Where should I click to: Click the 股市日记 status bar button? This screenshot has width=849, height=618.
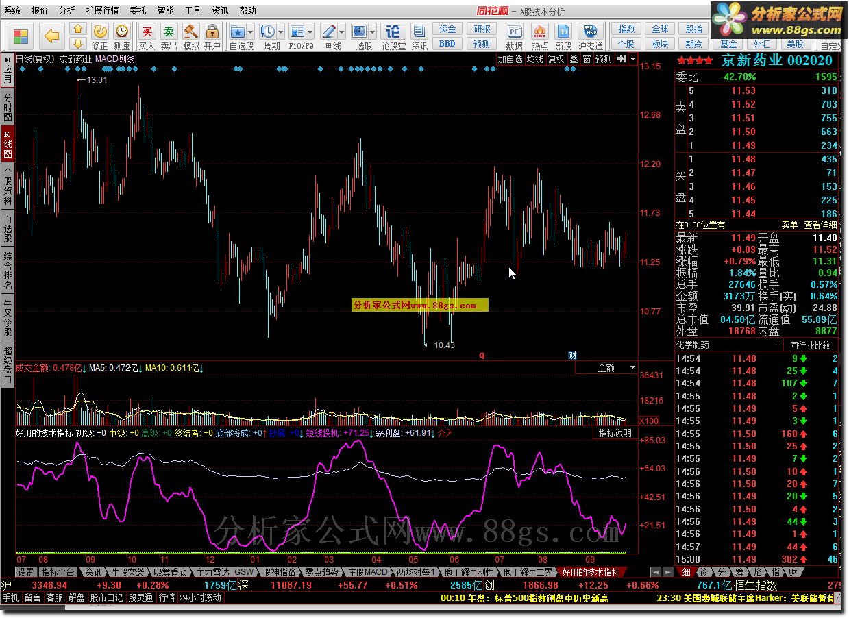(106, 597)
